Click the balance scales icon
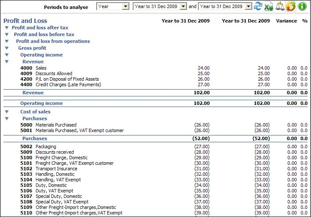Screen dimensions: 311x217 tap(280, 6)
